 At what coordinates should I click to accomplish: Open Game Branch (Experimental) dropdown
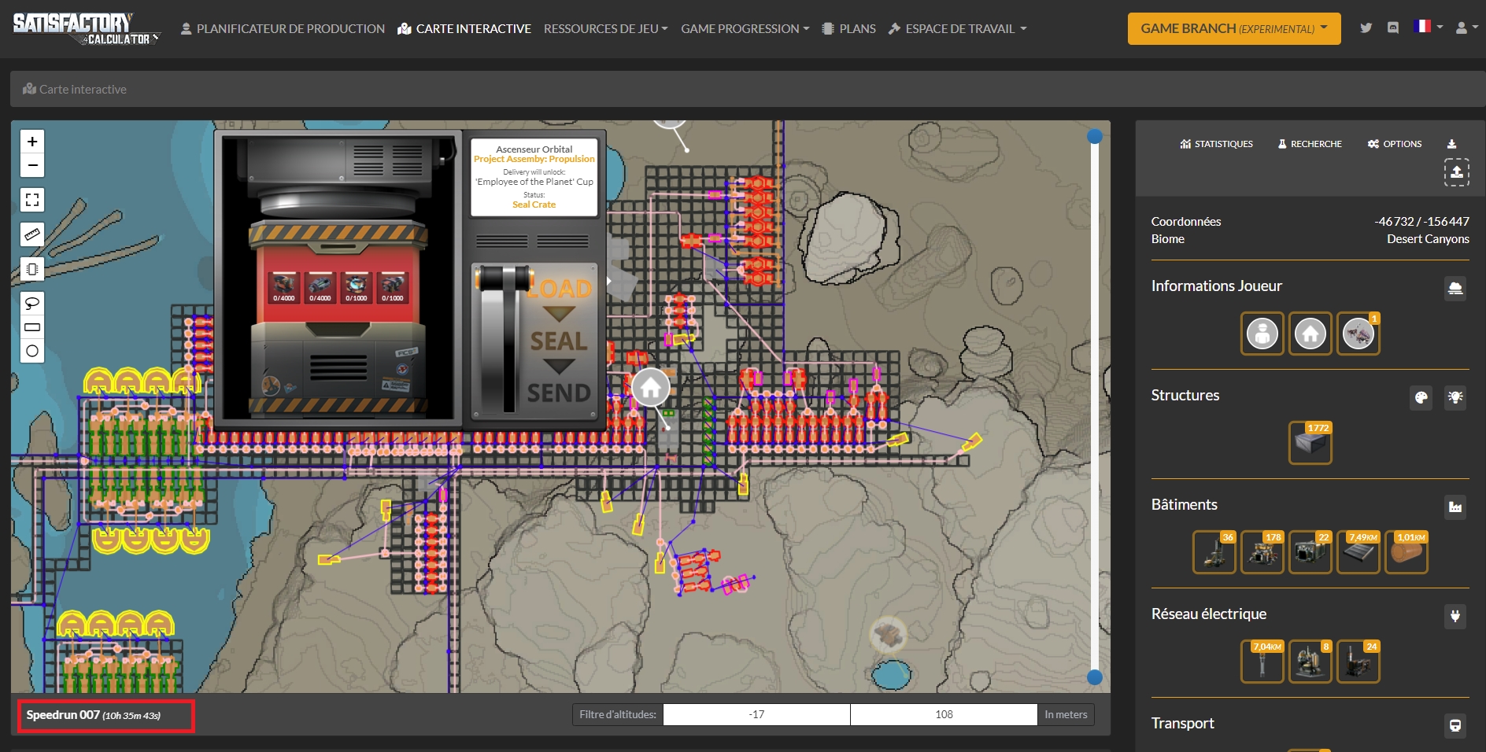pos(1233,29)
